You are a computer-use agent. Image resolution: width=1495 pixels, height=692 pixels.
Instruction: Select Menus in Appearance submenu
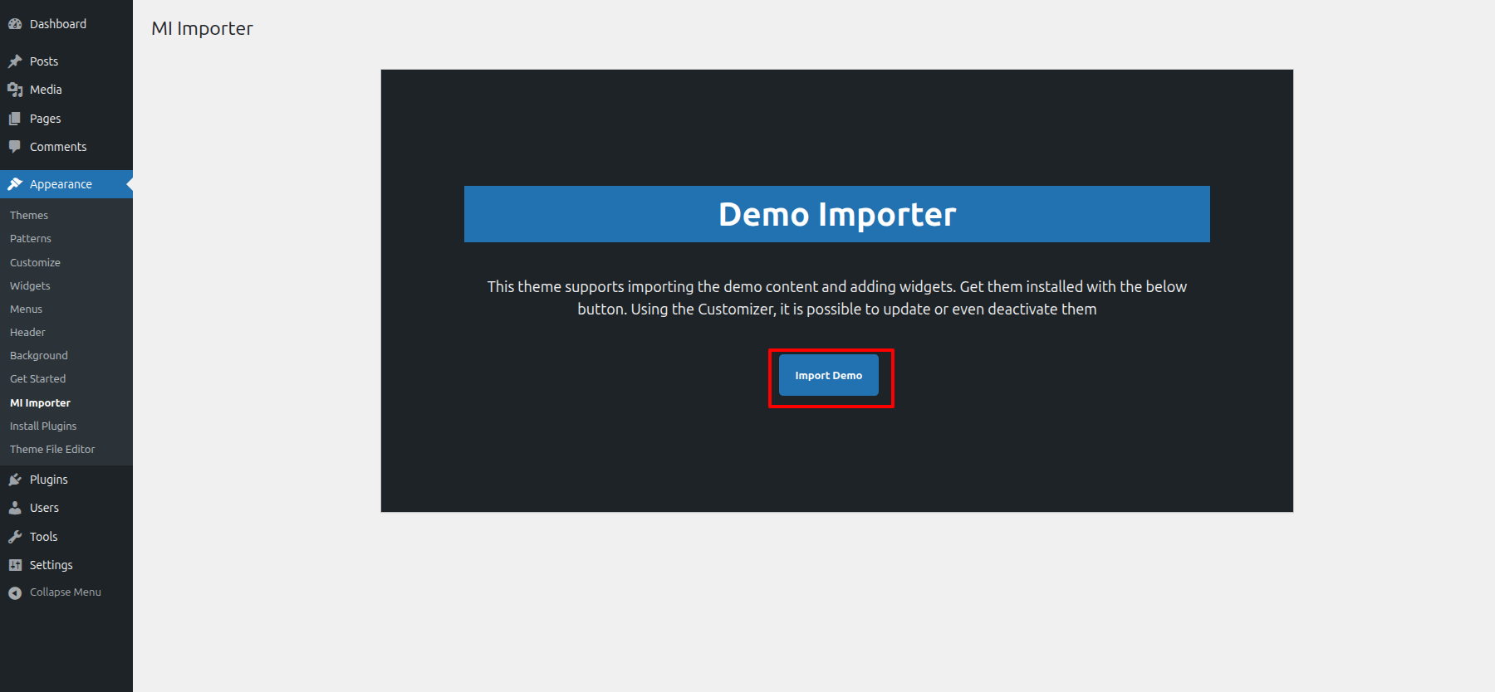click(x=26, y=309)
